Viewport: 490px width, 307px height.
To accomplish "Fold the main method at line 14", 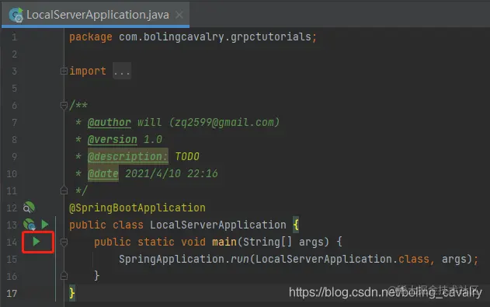I will point(64,242).
